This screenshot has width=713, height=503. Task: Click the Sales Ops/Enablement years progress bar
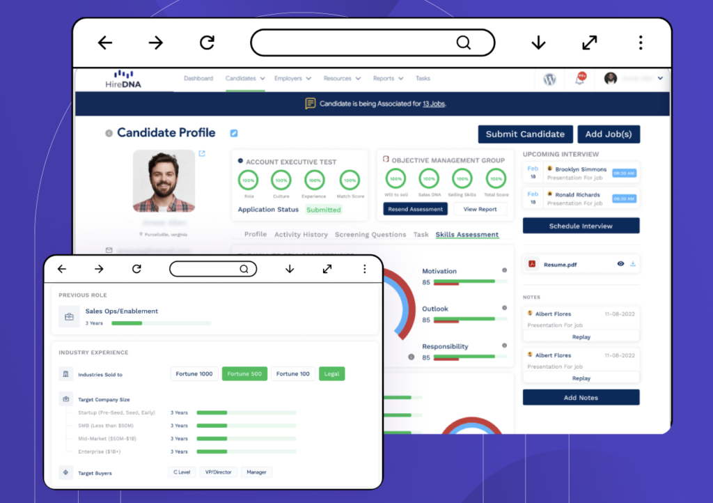point(161,323)
